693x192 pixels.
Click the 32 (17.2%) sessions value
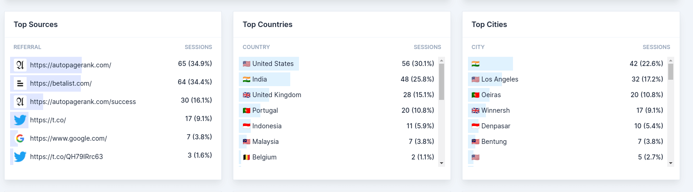pos(648,79)
